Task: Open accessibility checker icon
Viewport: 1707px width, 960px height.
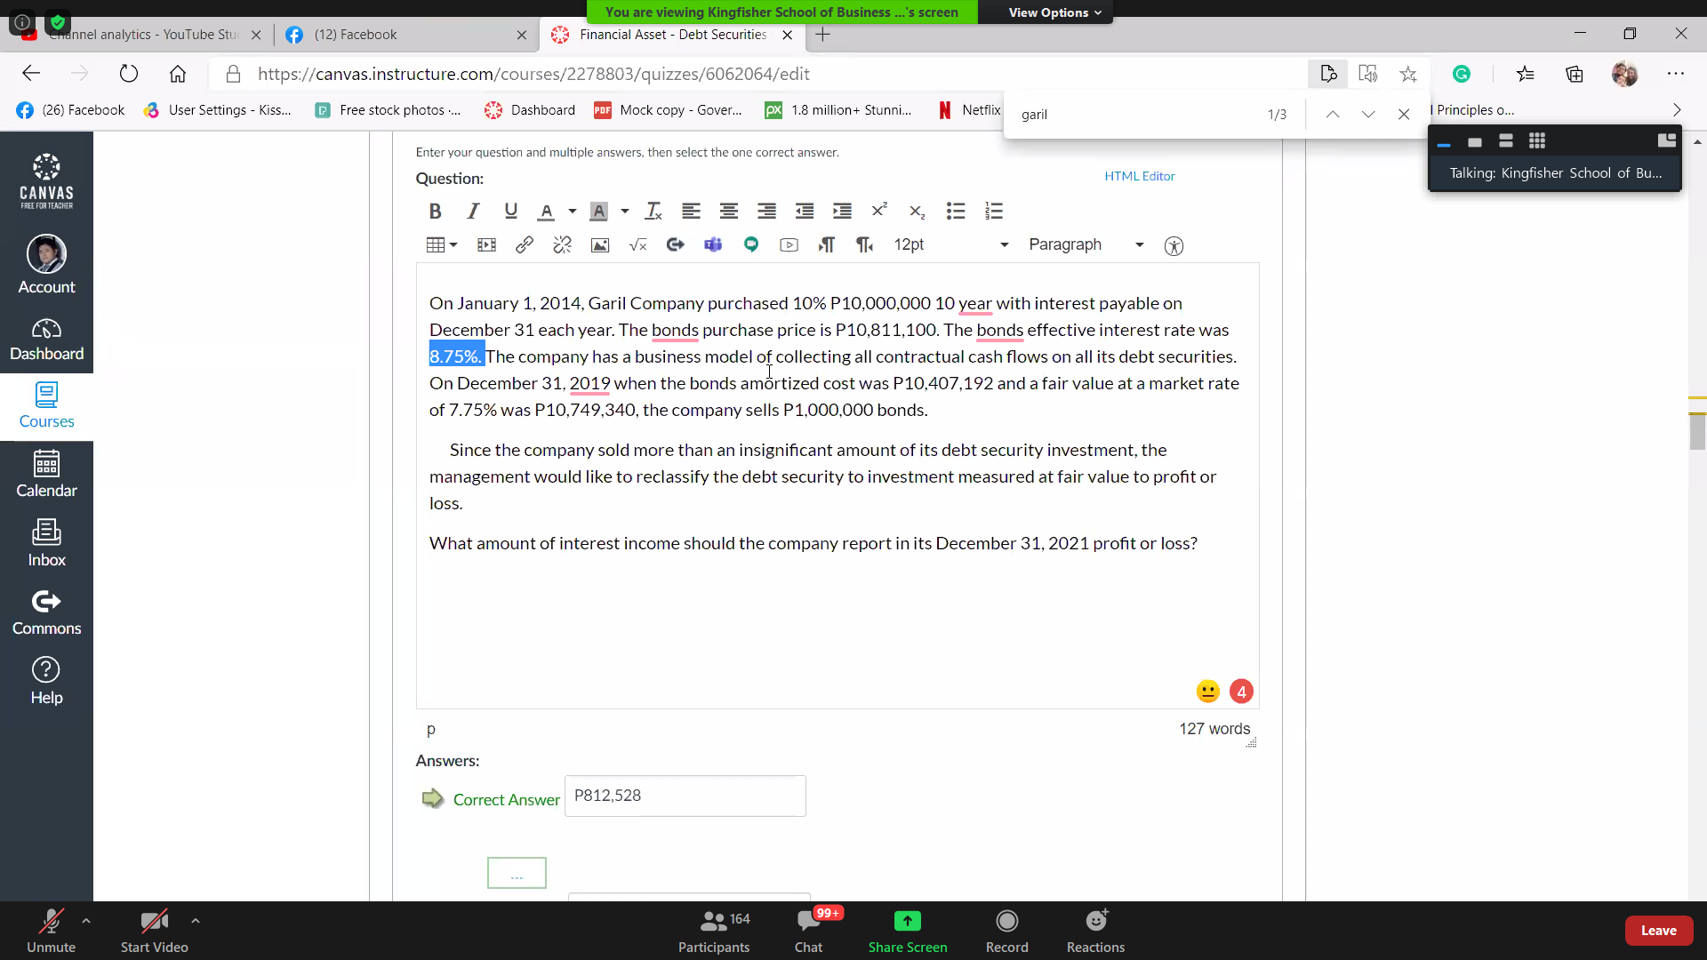Action: coord(1174,246)
